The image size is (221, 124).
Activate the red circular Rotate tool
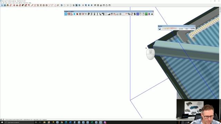pyautogui.click(x=20, y=5)
